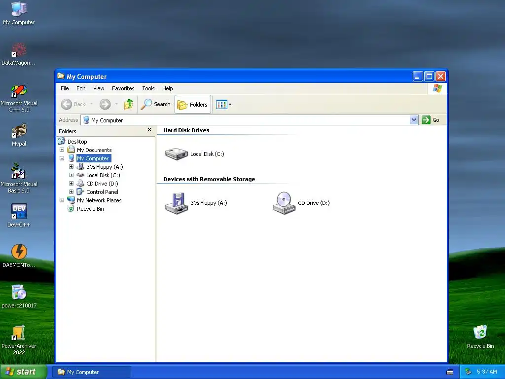
Task: Open the Views dropdown button
Action: pyautogui.click(x=223, y=104)
